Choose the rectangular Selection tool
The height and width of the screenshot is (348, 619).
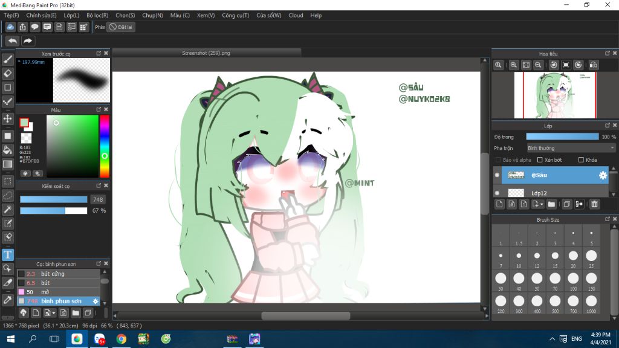(7, 181)
